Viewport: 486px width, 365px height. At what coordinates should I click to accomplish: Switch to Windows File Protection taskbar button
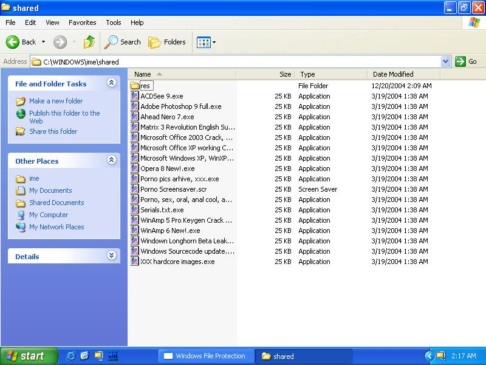coord(206,356)
